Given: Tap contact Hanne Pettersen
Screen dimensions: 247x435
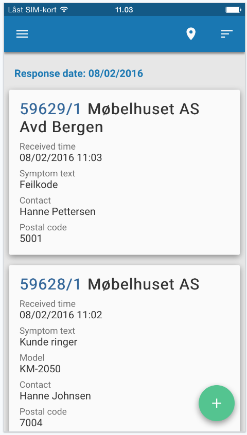Looking at the screenshot, I should (x=58, y=211).
